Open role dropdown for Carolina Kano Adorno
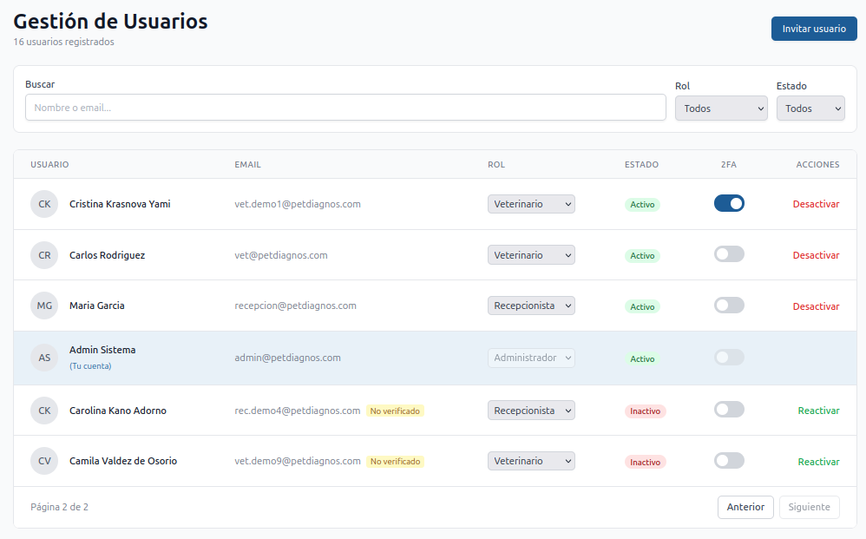 pos(531,411)
